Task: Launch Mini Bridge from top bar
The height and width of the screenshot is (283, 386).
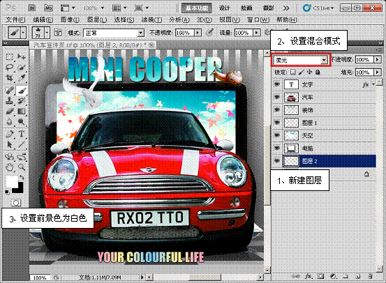Action: (x=48, y=8)
